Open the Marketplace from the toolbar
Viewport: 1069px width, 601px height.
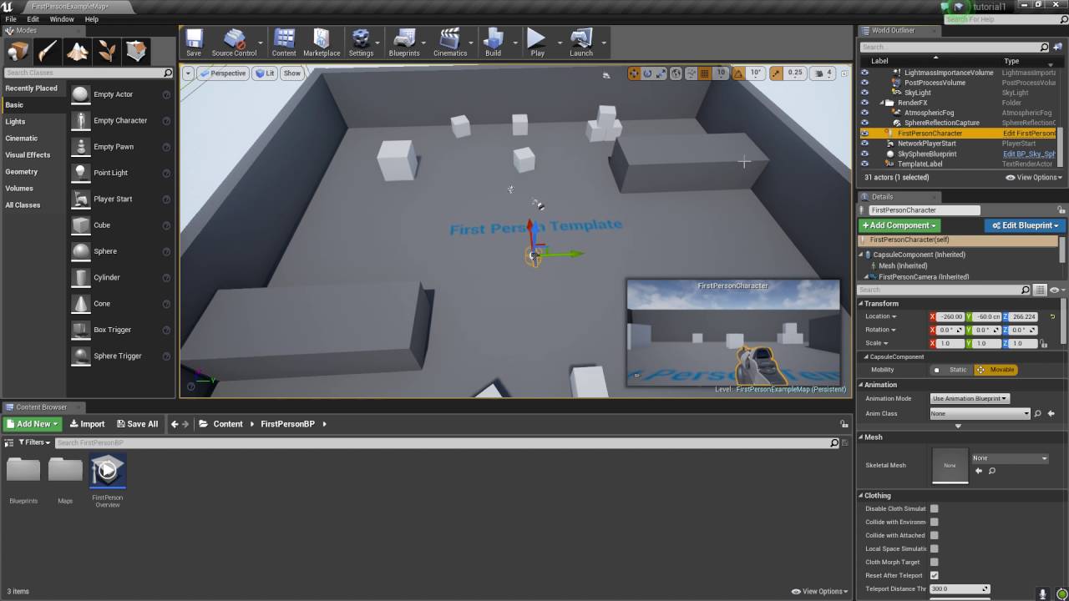tap(322, 43)
